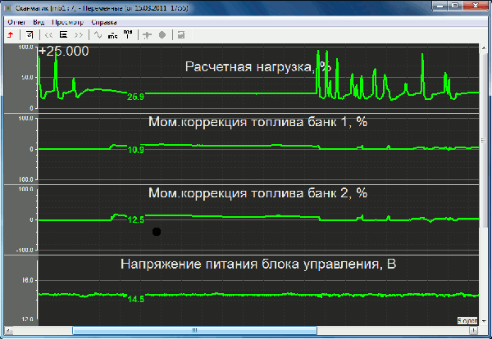Click the round record toolbar icon
This screenshot has height=339, width=492.
click(x=162, y=35)
